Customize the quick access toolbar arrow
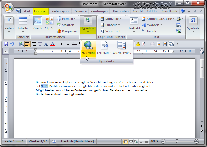Image resolution: width=207 pixels, height=147 pixels. click(x=178, y=44)
